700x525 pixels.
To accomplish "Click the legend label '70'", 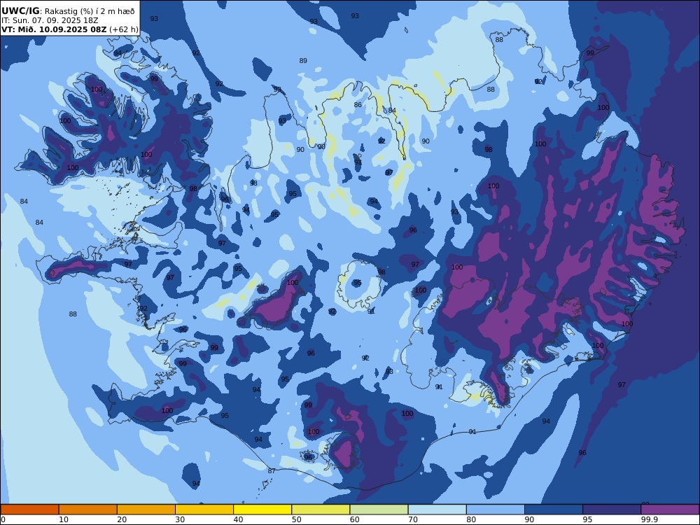I will [x=413, y=519].
